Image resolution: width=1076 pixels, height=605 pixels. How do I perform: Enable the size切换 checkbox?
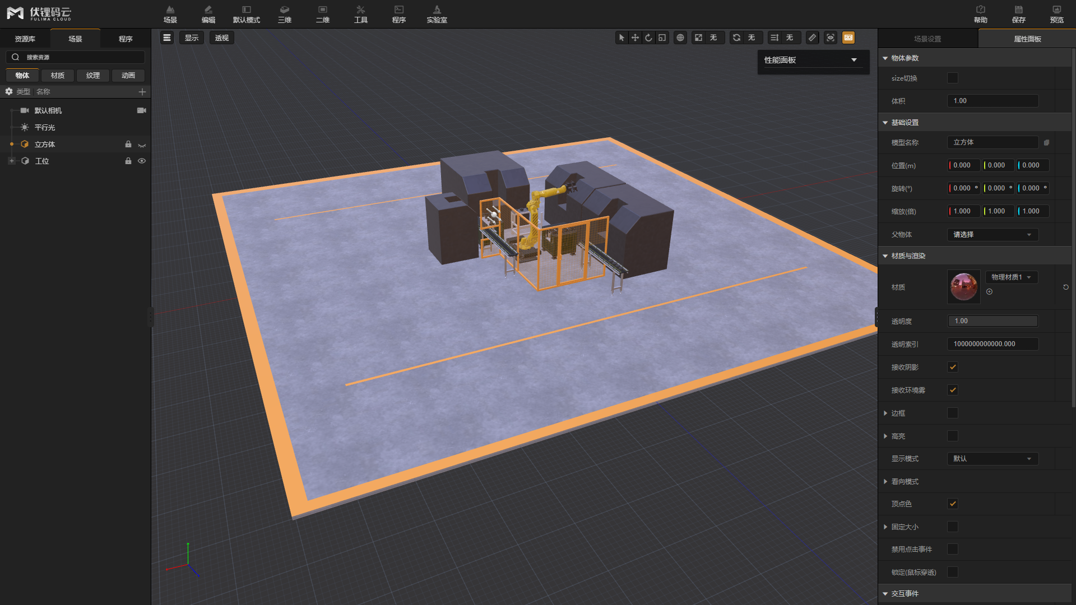(953, 78)
